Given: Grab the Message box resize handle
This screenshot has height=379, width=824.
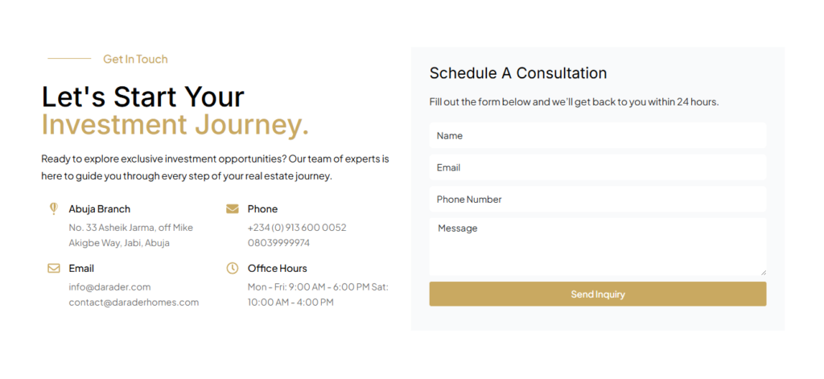Looking at the screenshot, I should click(763, 272).
